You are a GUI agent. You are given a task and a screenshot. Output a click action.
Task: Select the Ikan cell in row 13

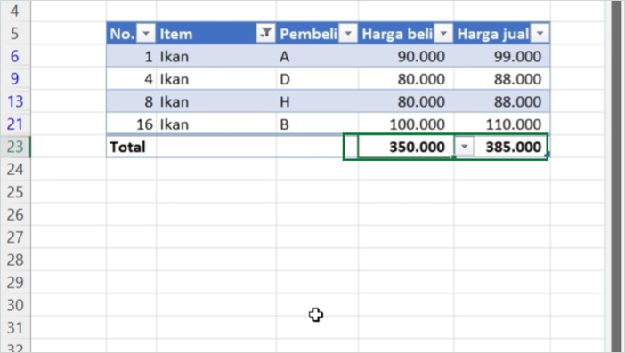click(216, 102)
